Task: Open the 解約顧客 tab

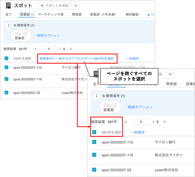Action: pyautogui.click(x=132, y=15)
